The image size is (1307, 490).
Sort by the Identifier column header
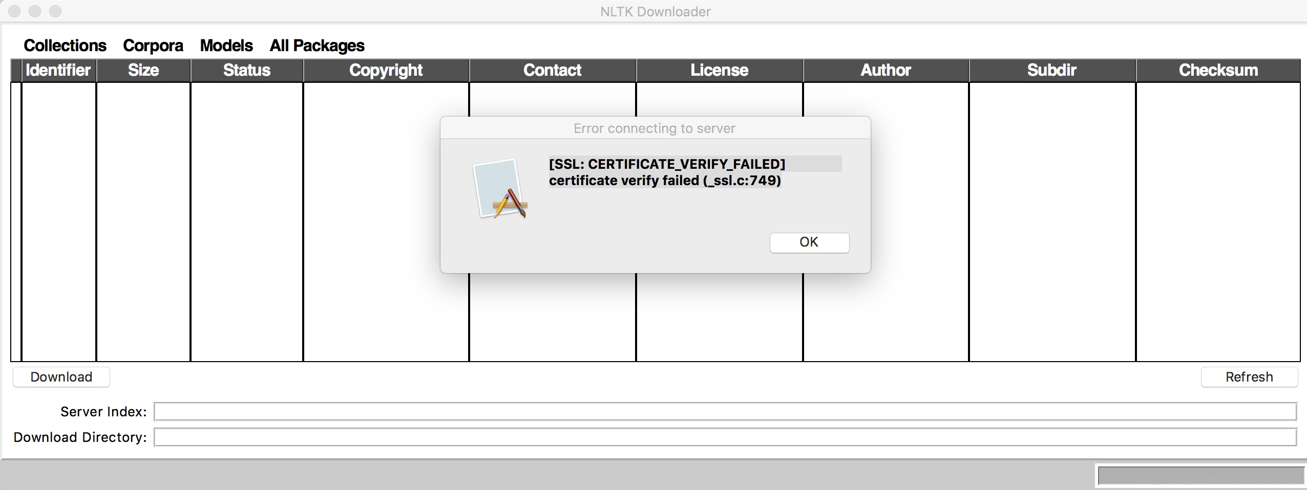tap(58, 70)
